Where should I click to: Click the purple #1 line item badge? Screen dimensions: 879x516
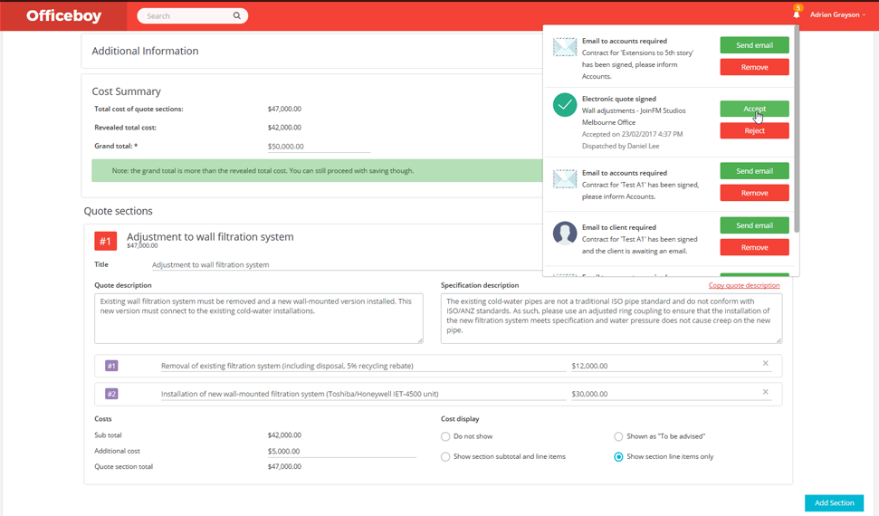point(111,366)
